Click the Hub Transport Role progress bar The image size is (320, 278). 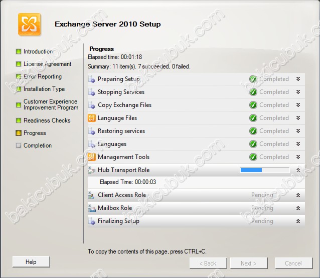click(x=265, y=170)
